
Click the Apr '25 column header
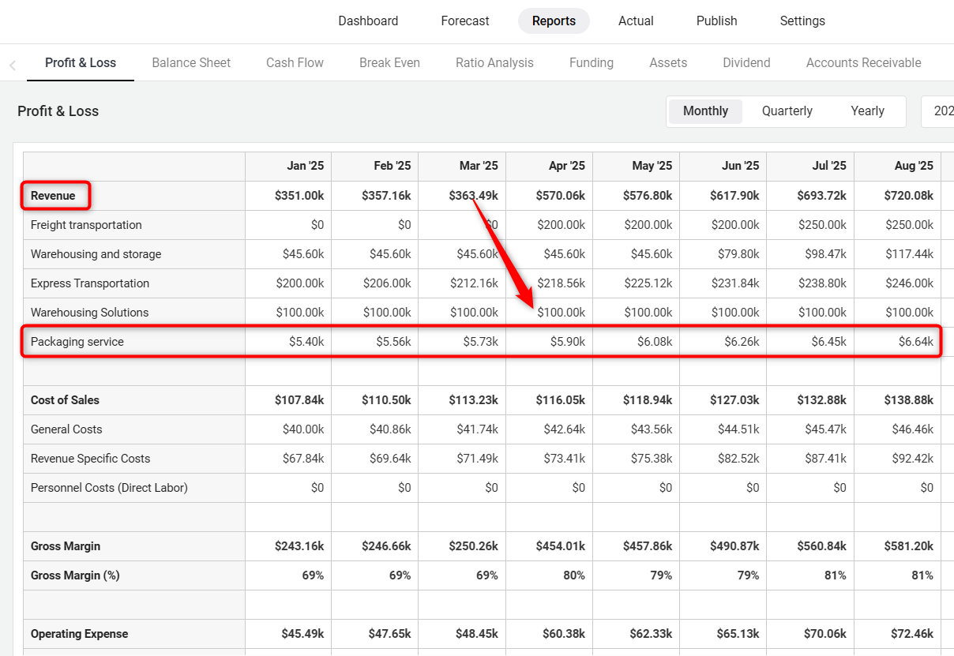[566, 166]
